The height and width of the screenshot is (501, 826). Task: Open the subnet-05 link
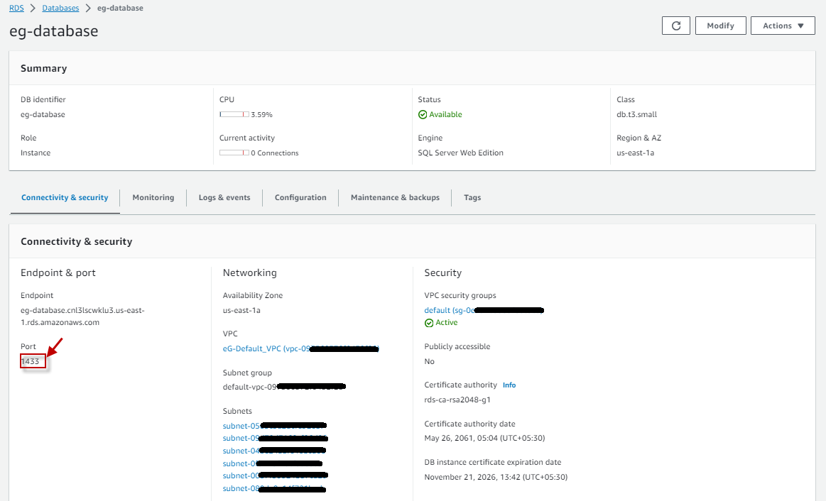coord(274,426)
